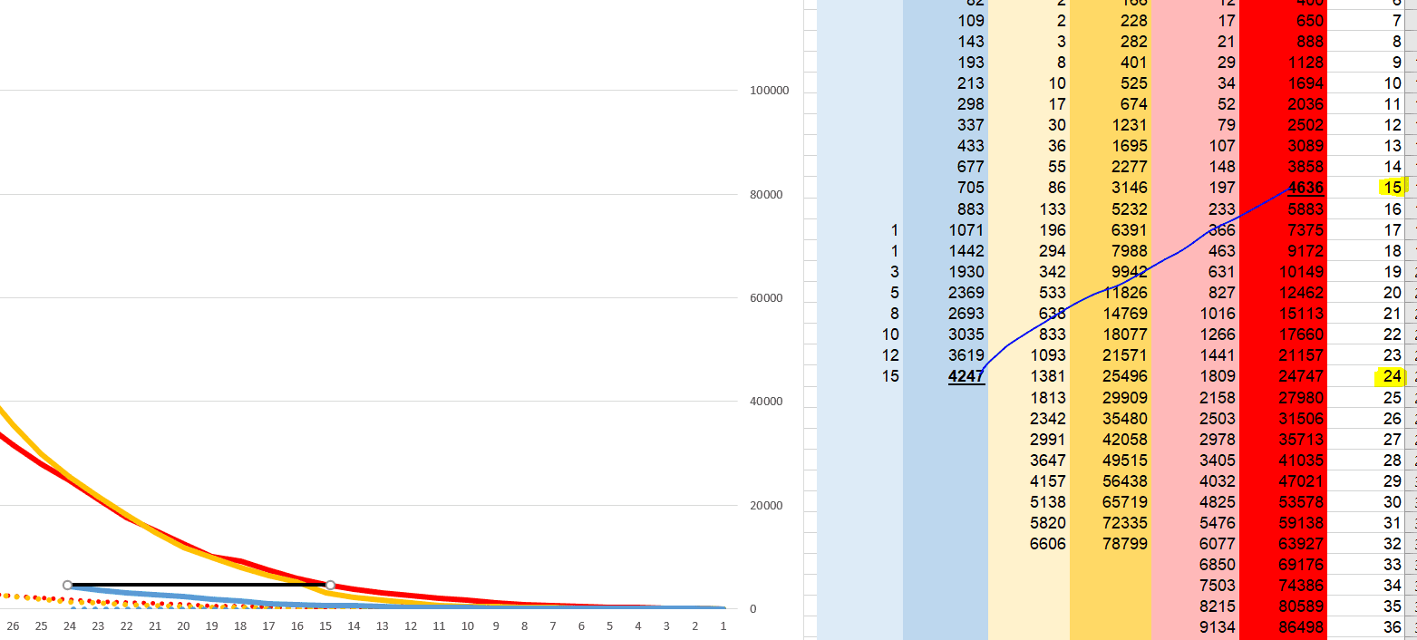Screen dimensions: 1417x640
Task: Click the black line's endpoint handle above 15
Action: tap(330, 585)
